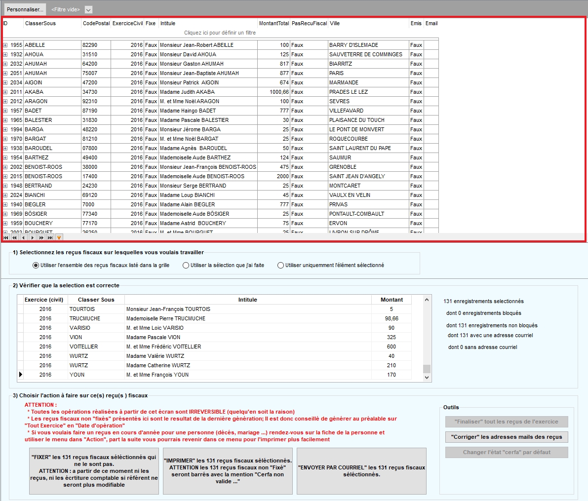Jump forward one page in grid navigator
Viewport: 588px width, 501px height.
click(x=41, y=238)
